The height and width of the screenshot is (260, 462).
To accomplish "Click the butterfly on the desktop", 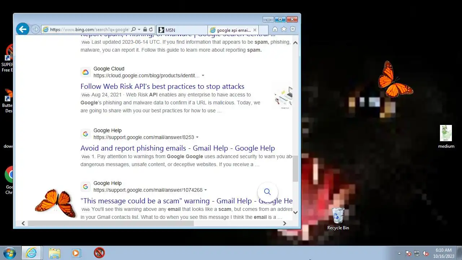I will pyautogui.click(x=395, y=79).
